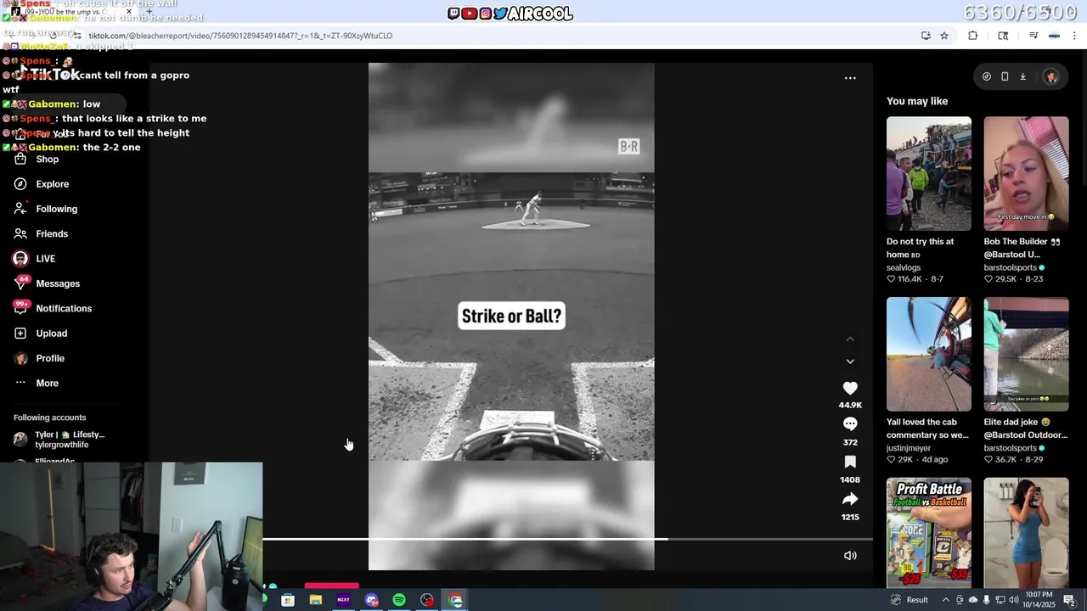Go to previous video with up chevron

click(x=850, y=339)
